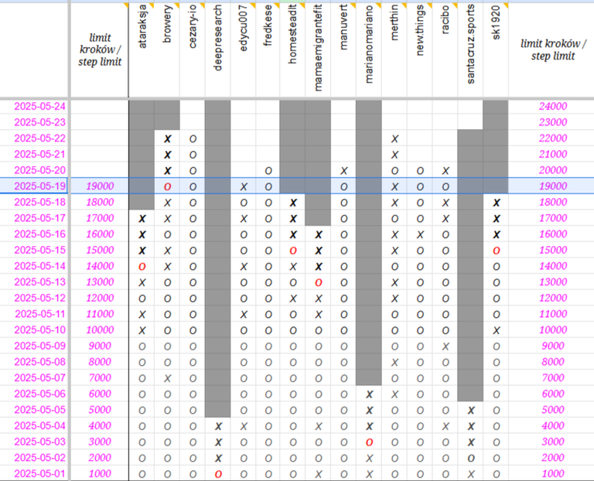The height and width of the screenshot is (481, 594).
Task: Click the red O in mamaemigrantefit on 2025-05-13
Action: (x=318, y=282)
